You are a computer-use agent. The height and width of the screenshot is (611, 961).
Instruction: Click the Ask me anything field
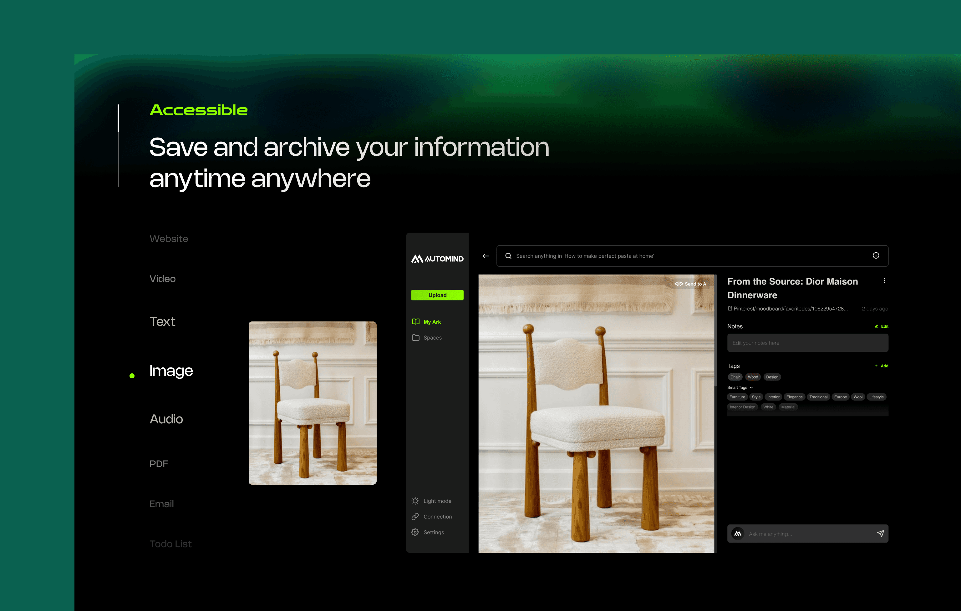pyautogui.click(x=806, y=534)
